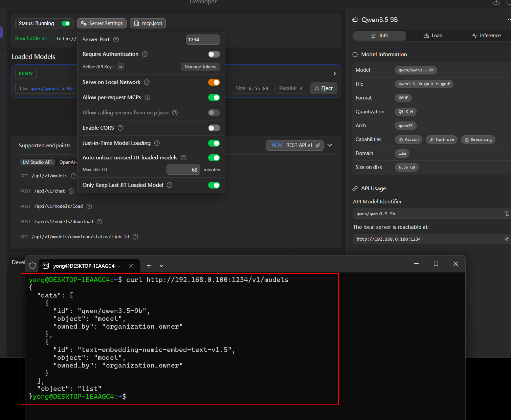Copy the API Model Identifier
This screenshot has height=420, width=511.
click(x=507, y=214)
